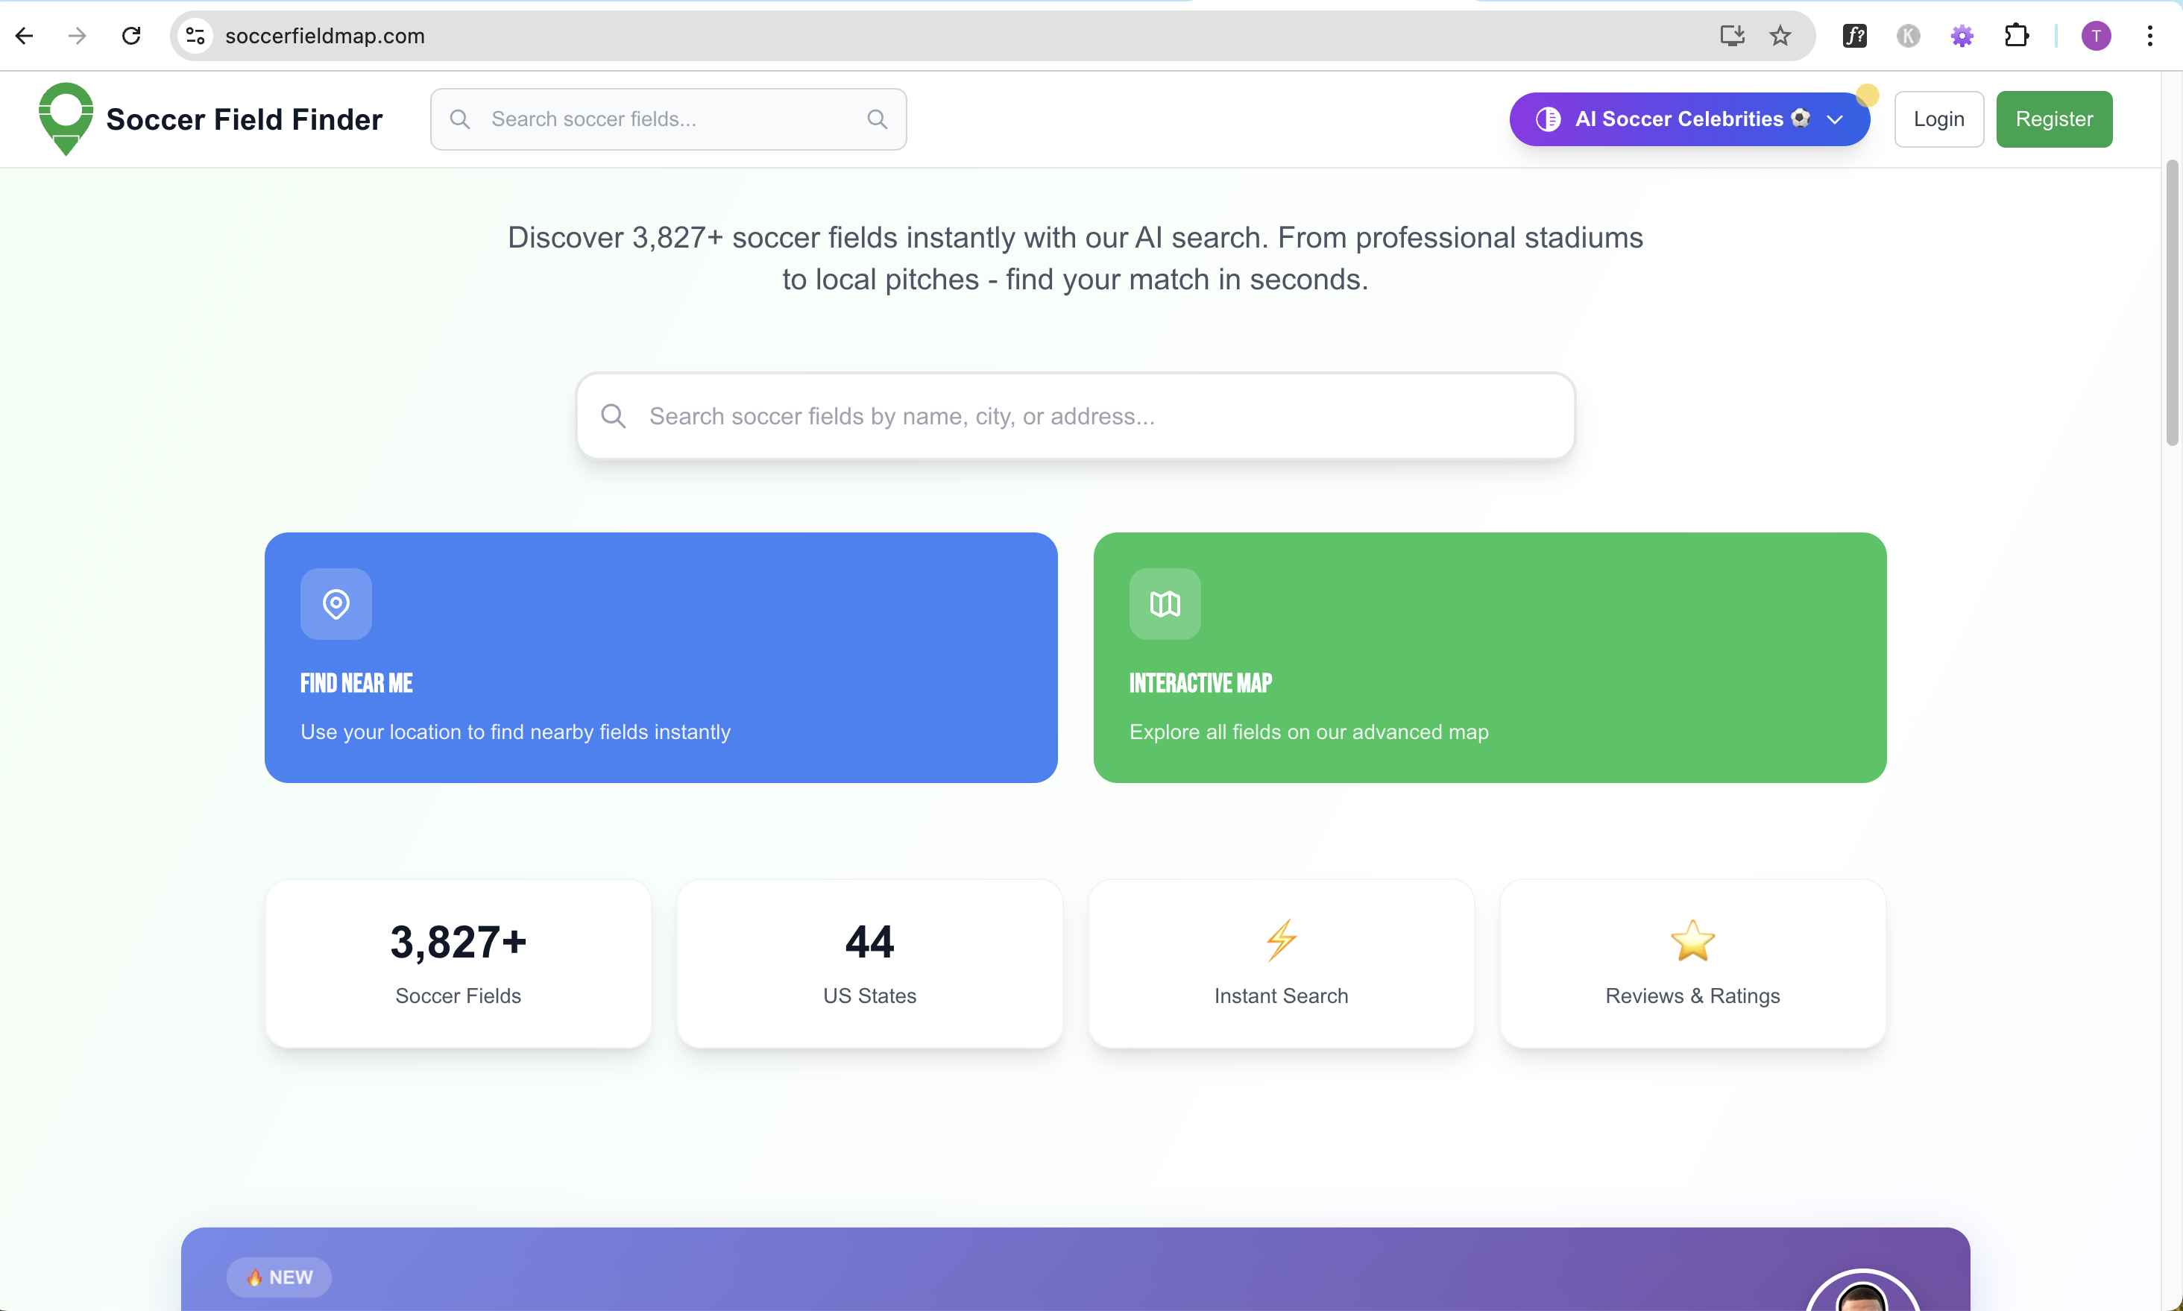Open Chrome three-dot menu
Image resolution: width=2183 pixels, height=1311 pixels.
tap(2149, 35)
